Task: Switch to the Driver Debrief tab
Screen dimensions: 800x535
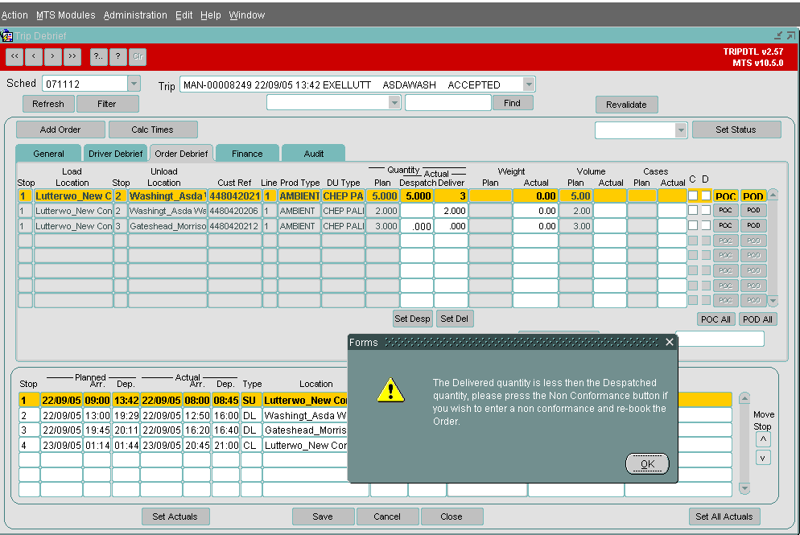Action: point(116,154)
